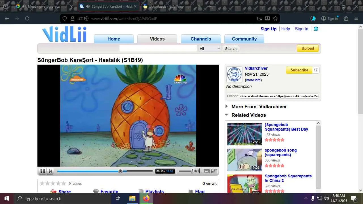Bookmark this page with the star icon

275,19
